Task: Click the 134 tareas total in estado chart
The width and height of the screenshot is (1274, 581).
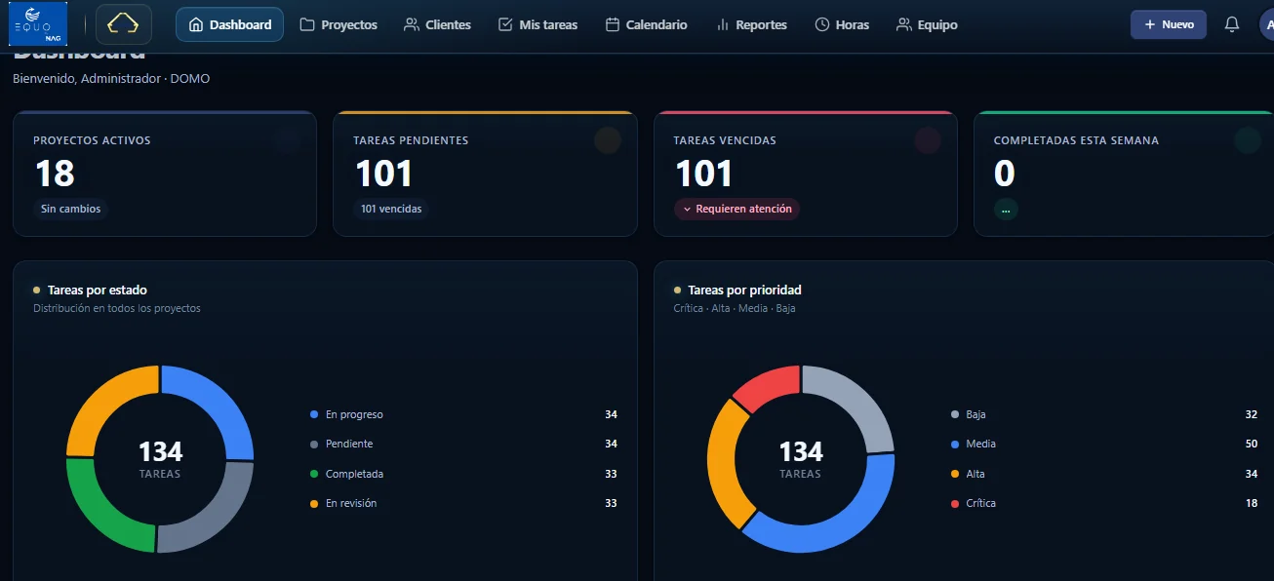Action: click(160, 458)
